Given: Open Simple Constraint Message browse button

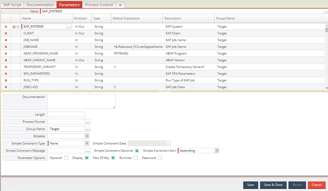Looking at the screenshot, I should pos(88,151).
